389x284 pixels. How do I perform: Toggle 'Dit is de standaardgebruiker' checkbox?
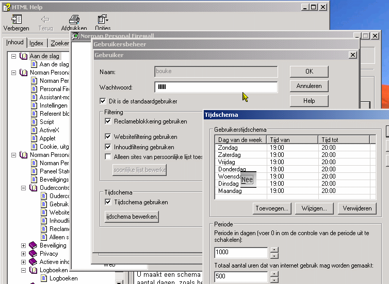[103, 101]
